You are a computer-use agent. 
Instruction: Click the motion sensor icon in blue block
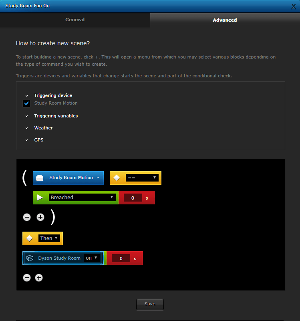(40, 178)
